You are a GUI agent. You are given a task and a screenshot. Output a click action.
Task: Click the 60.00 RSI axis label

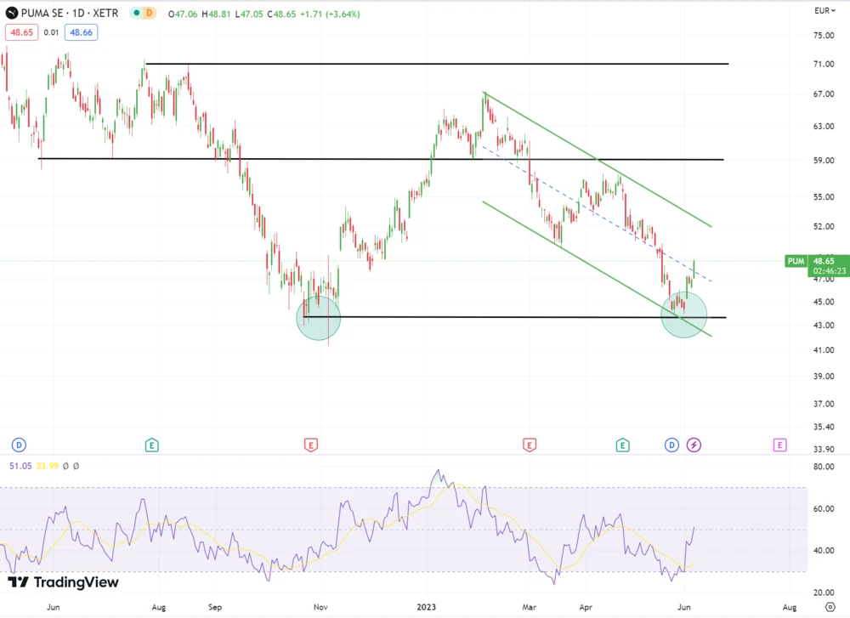[x=824, y=508]
